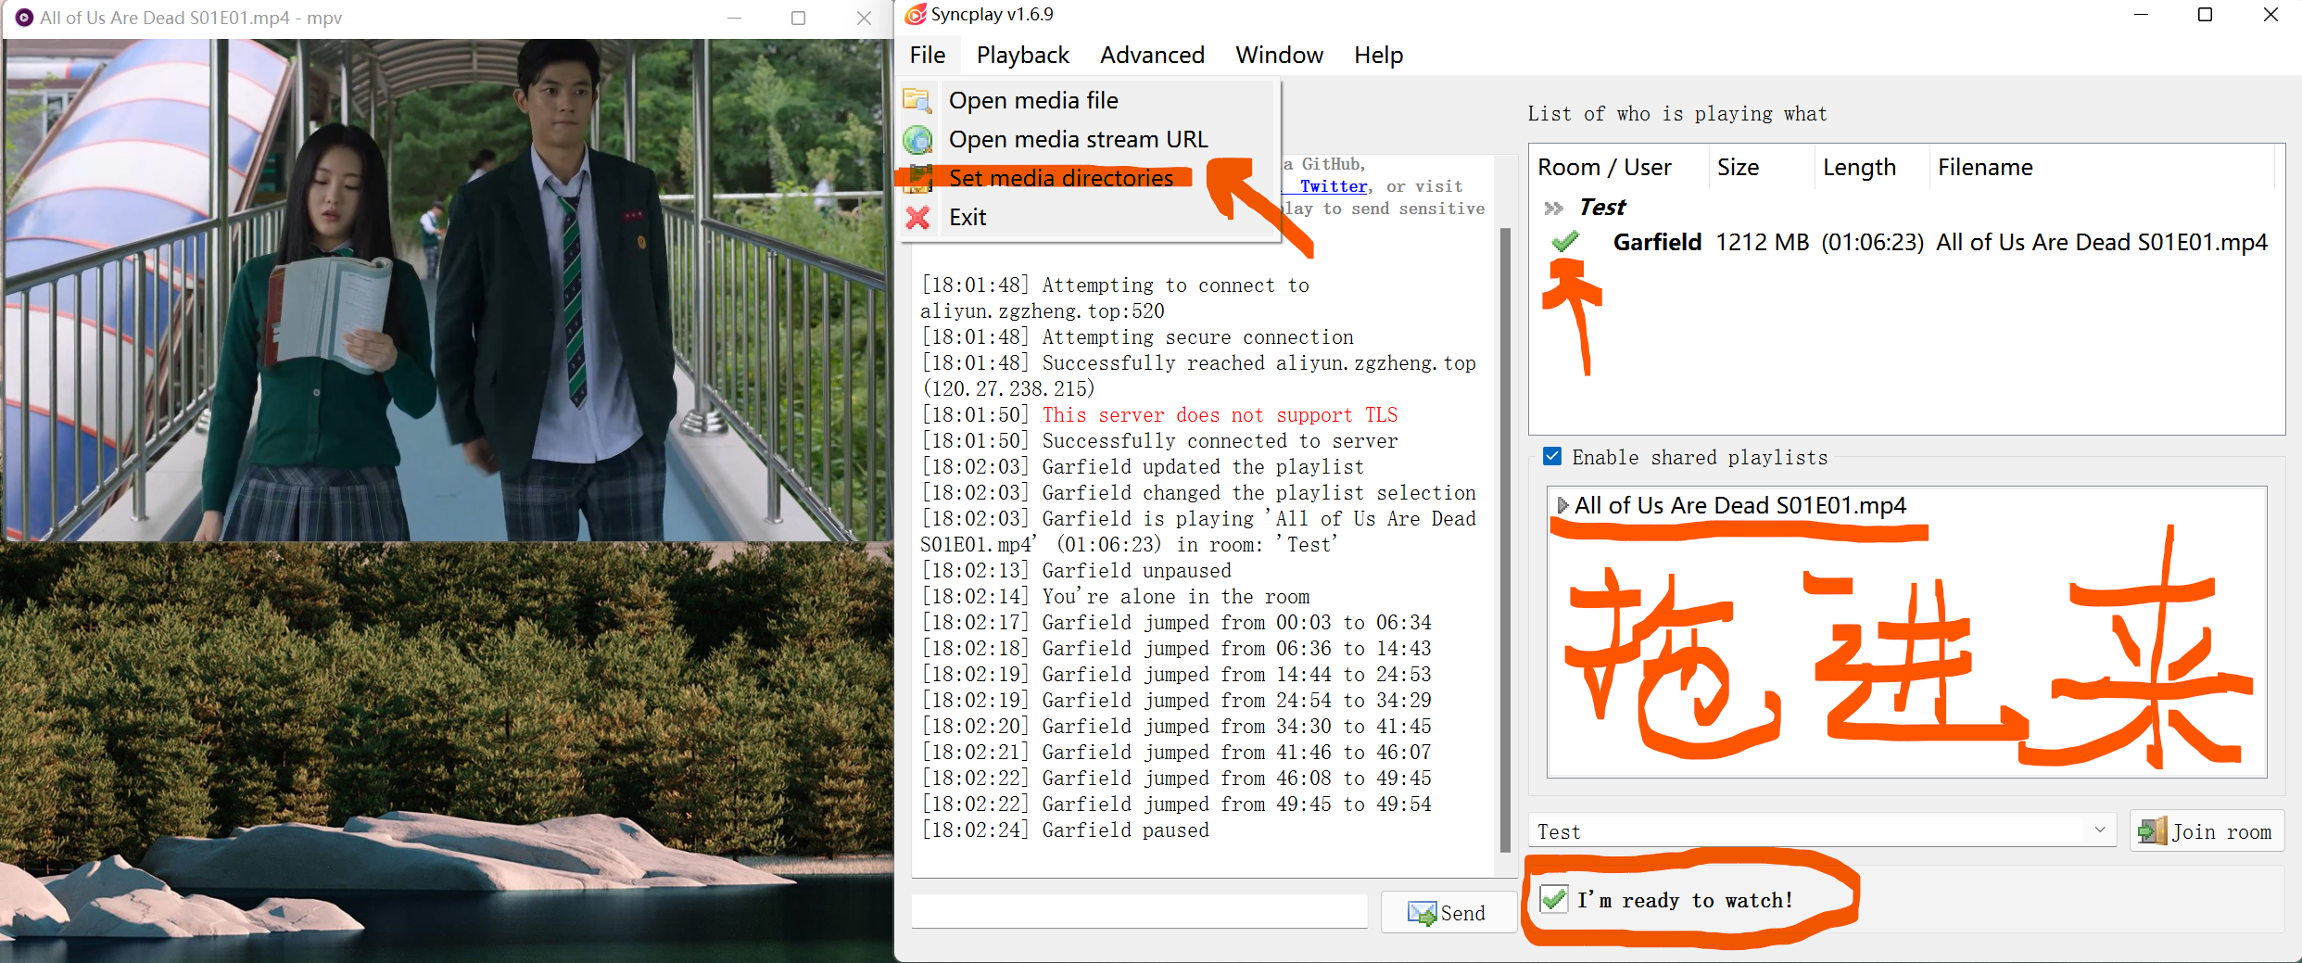Click the mpv logo in mpv window title bar

(x=24, y=18)
